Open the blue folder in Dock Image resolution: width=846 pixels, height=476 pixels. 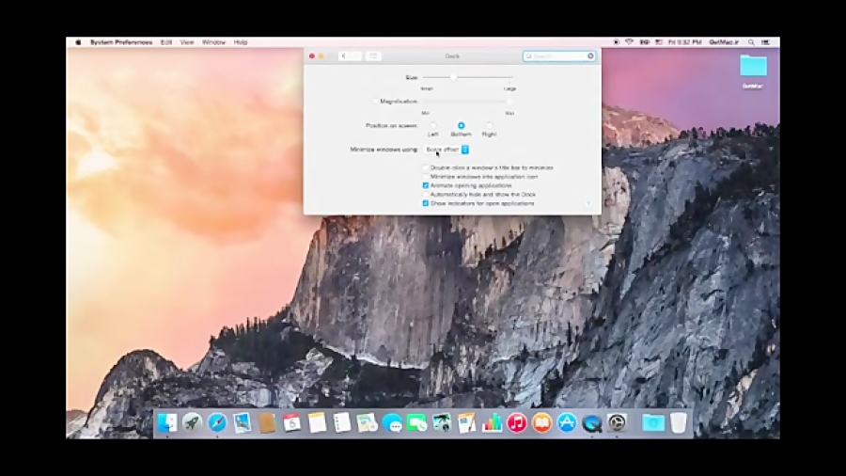pos(653,422)
